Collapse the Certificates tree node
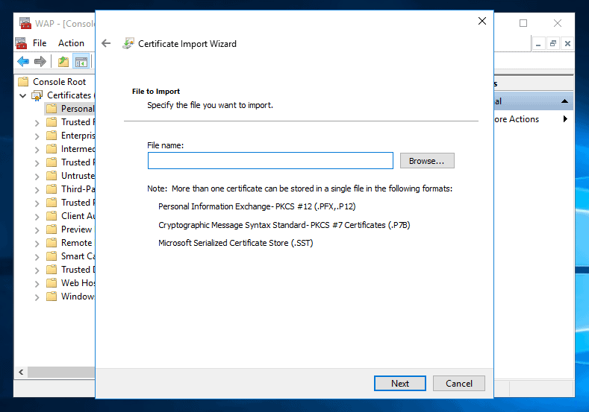 point(23,95)
